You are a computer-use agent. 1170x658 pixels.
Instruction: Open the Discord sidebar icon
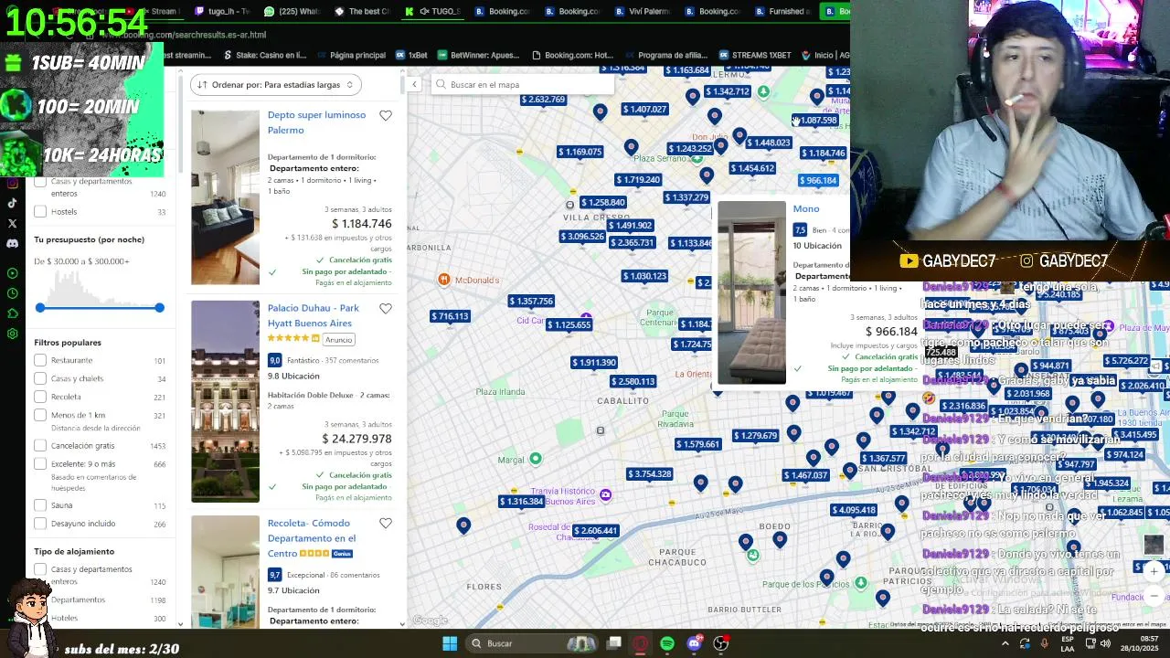click(13, 244)
